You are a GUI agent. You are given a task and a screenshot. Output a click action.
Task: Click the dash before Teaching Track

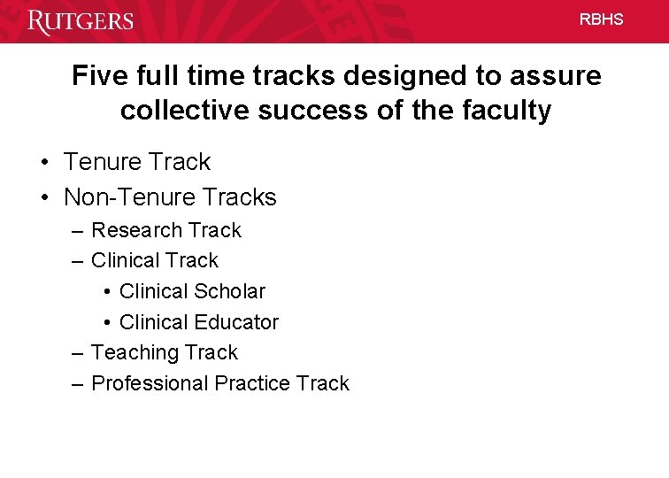pos(77,354)
